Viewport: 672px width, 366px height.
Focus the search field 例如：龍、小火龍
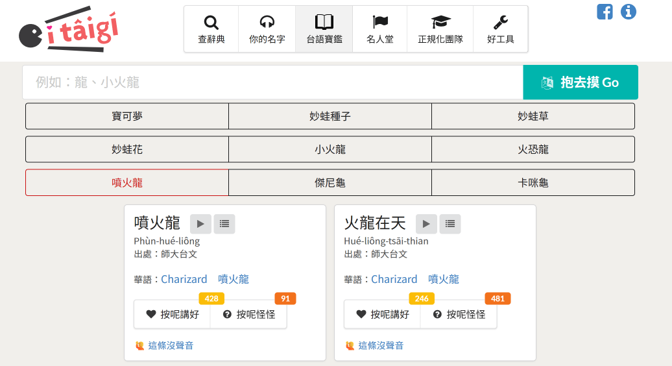click(273, 82)
